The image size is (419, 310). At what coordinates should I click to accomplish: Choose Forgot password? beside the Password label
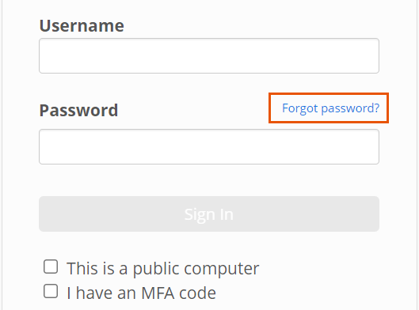coord(330,108)
